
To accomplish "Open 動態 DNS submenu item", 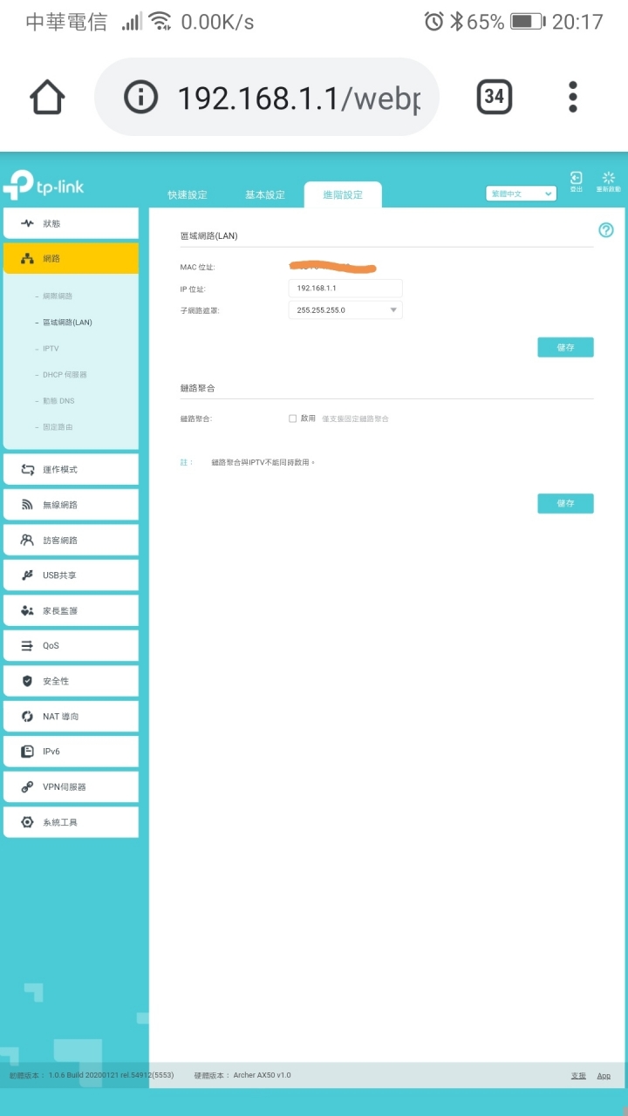I will (x=58, y=401).
